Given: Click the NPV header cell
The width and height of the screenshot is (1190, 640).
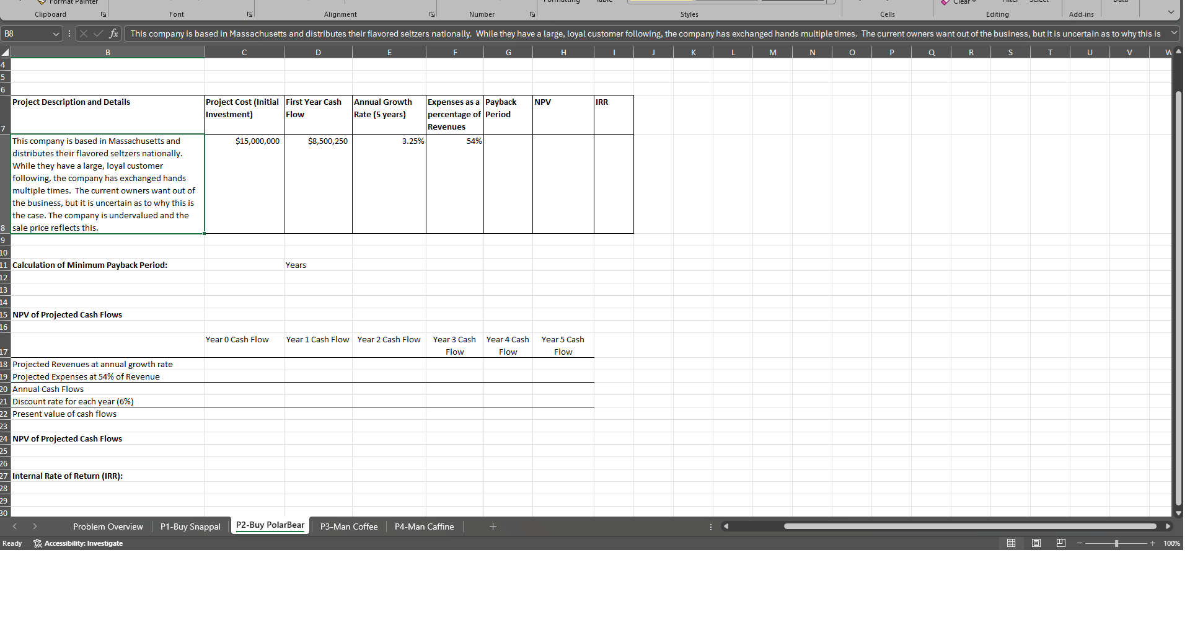Looking at the screenshot, I should pos(563,115).
